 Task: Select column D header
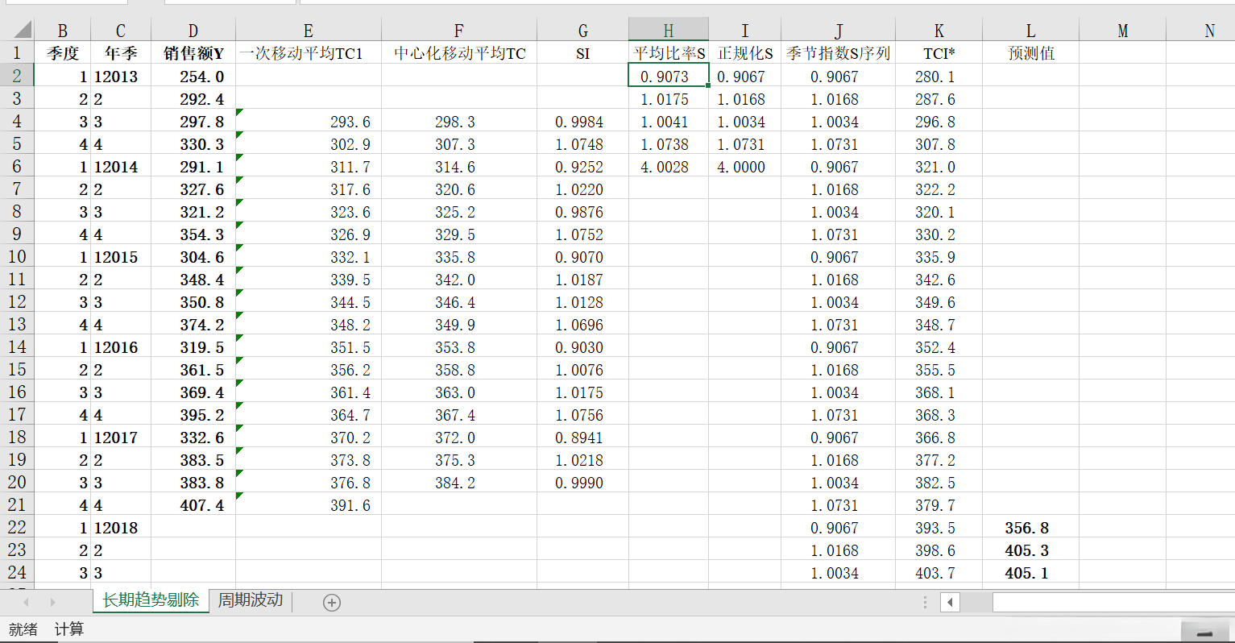[x=193, y=31]
